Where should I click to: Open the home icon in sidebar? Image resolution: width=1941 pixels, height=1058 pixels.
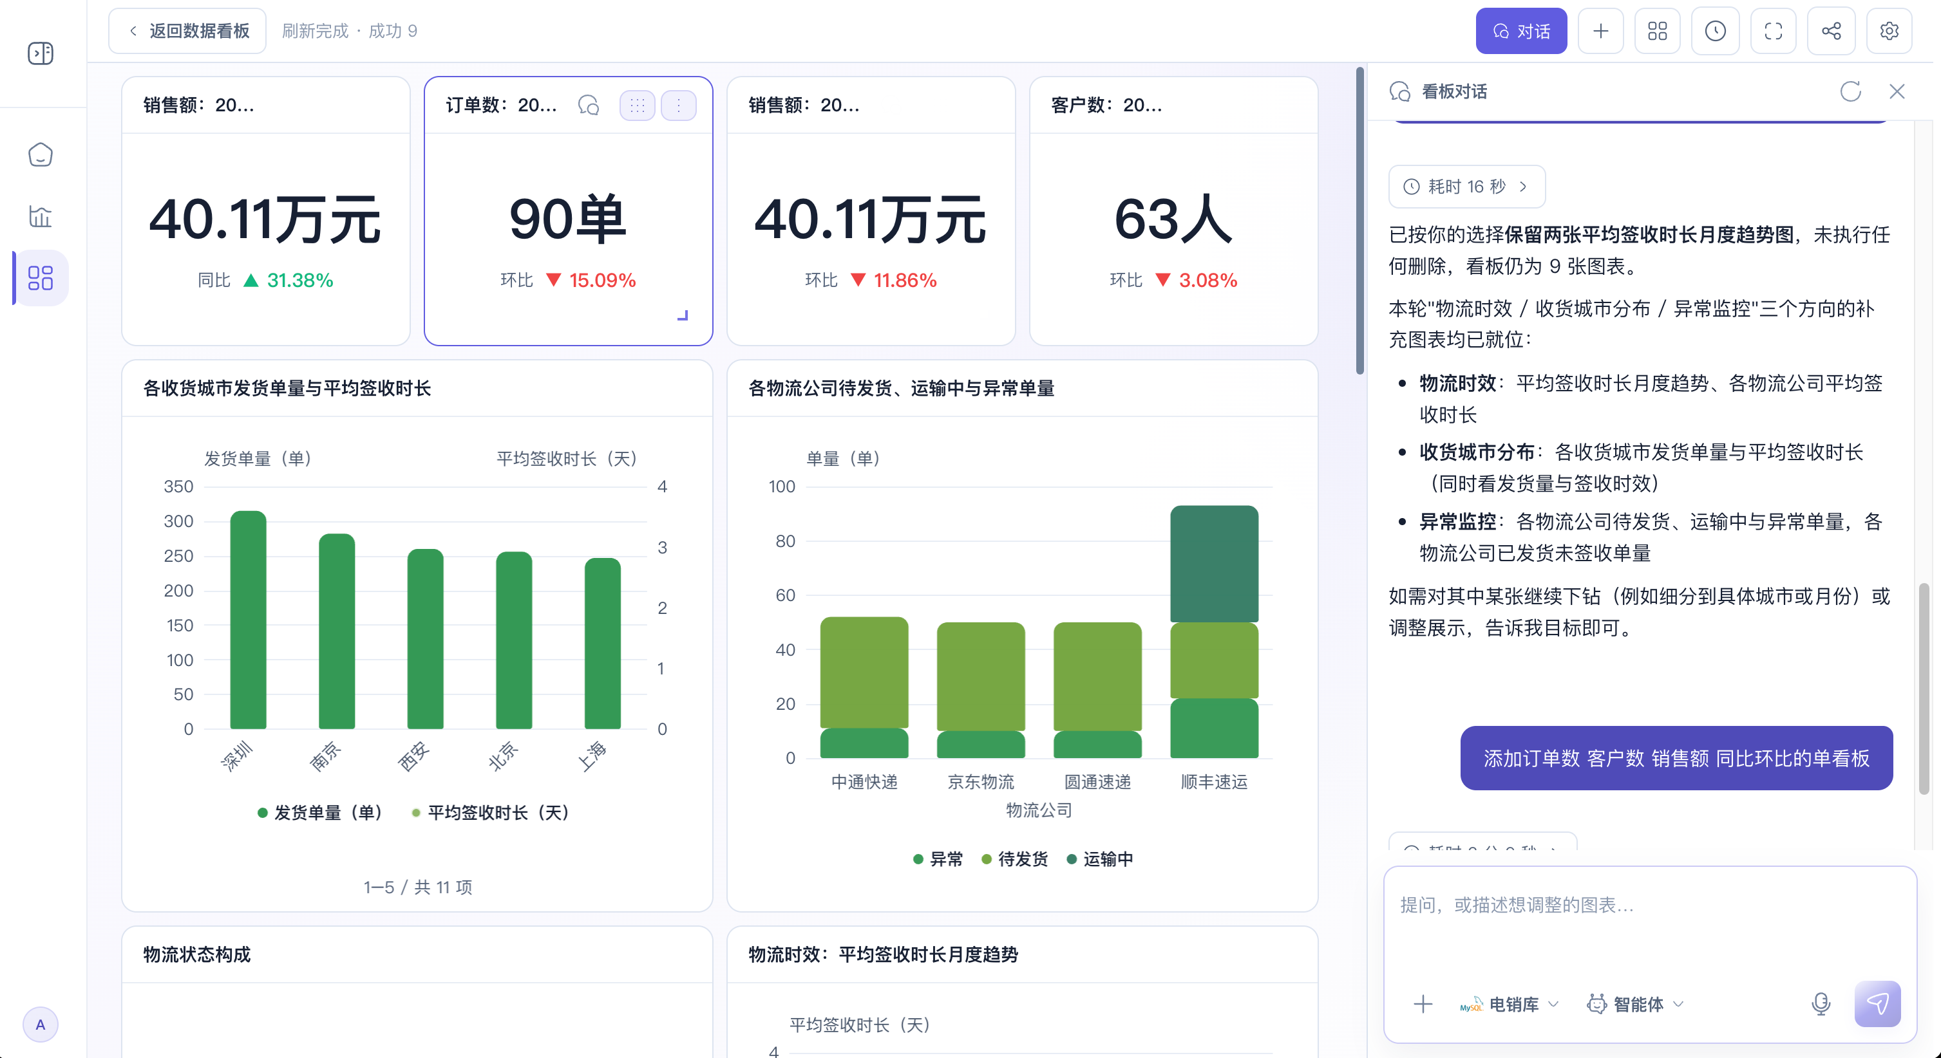41,155
